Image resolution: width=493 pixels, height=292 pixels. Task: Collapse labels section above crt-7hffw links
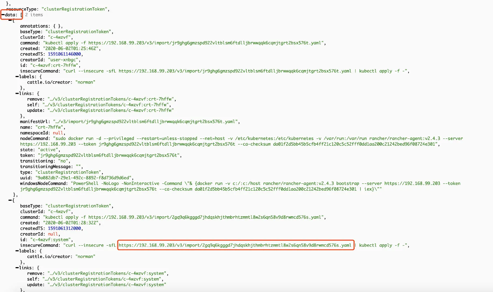[17, 77]
